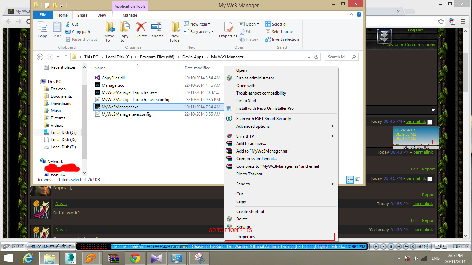Choose Create shortcut from context menu
Viewport: 472px width, 265px height.
tap(281, 212)
